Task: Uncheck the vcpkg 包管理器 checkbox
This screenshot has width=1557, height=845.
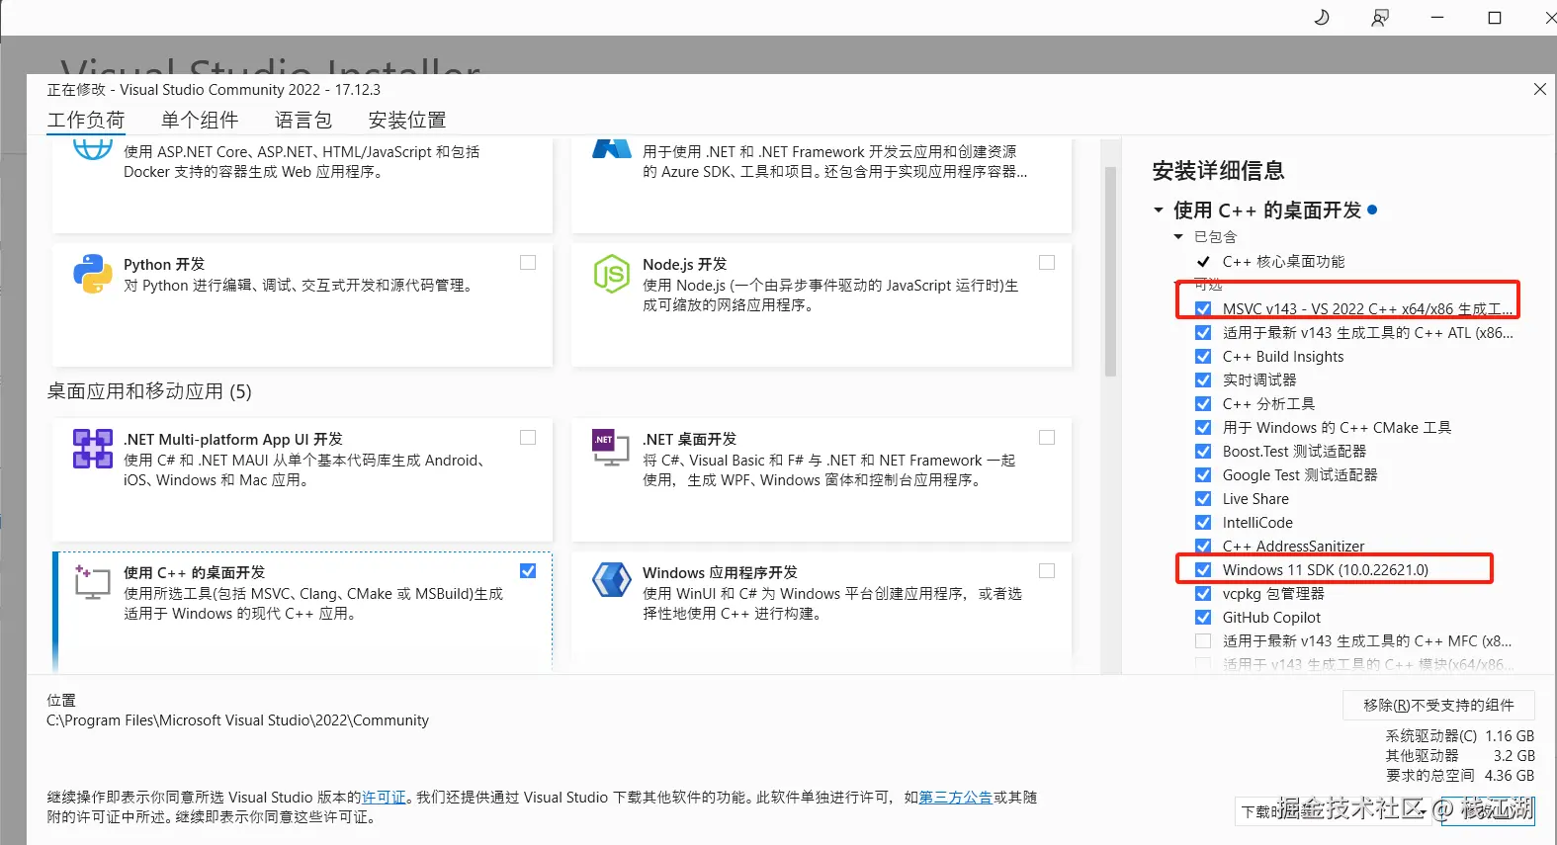Action: pyautogui.click(x=1203, y=594)
